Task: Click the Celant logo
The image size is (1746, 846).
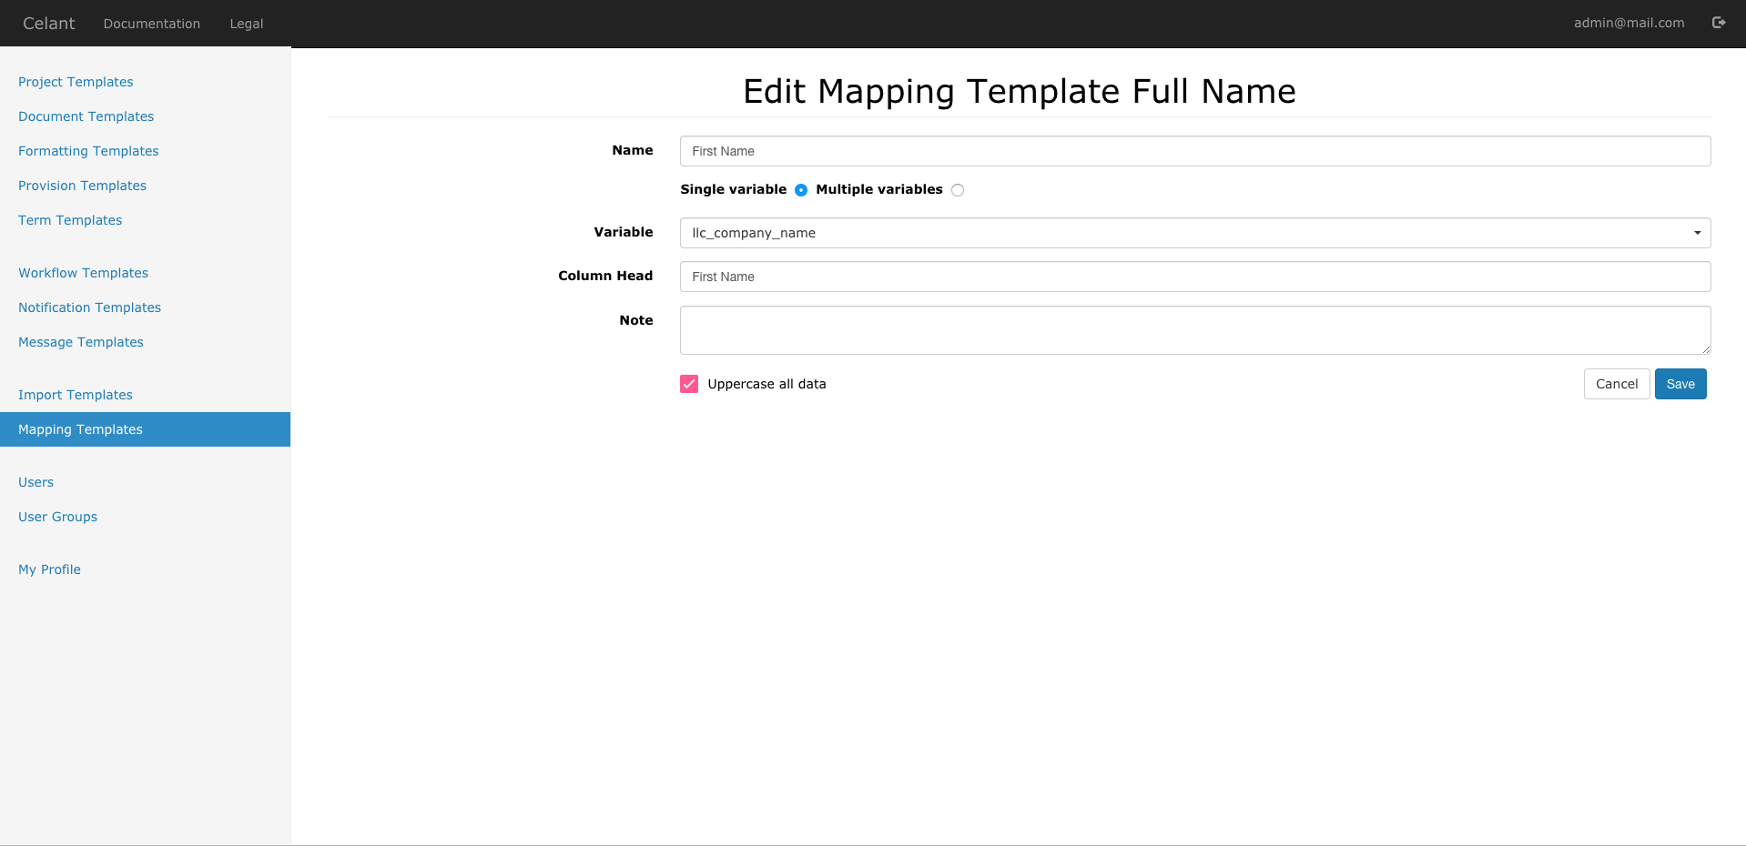Action: tap(48, 23)
